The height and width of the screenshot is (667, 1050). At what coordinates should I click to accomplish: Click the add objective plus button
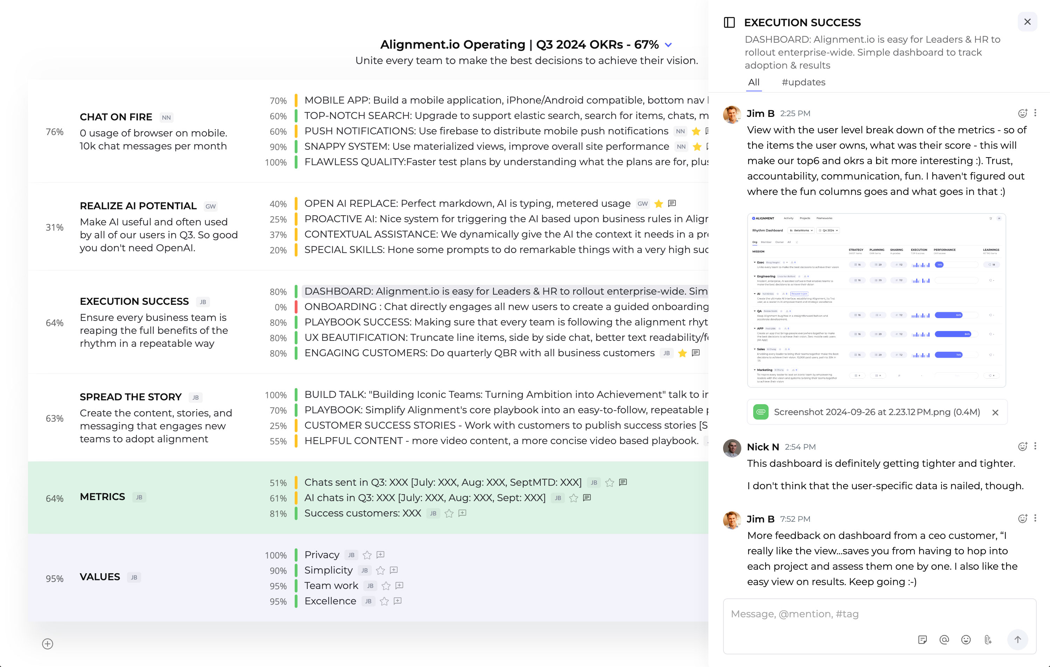(x=48, y=644)
